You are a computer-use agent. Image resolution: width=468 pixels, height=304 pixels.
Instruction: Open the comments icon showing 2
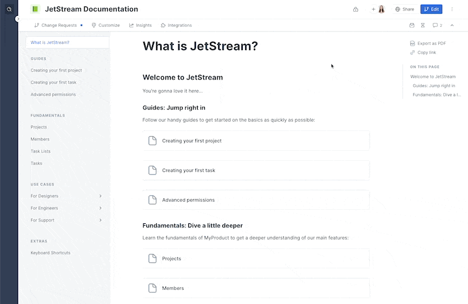pyautogui.click(x=437, y=25)
